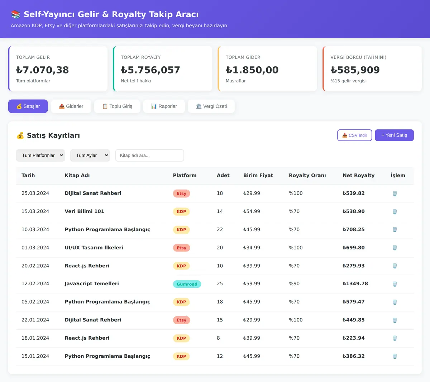The width and height of the screenshot is (430, 382).
Task: Click the date 12.02.2024
Action: [35, 283]
